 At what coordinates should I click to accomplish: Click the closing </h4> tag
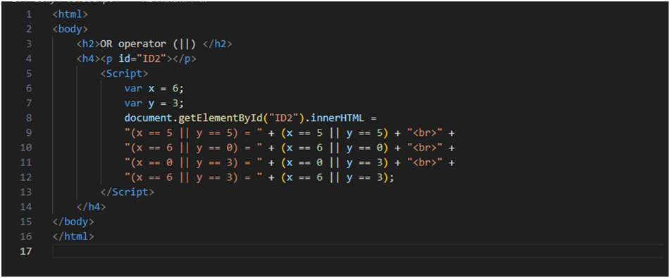click(92, 207)
